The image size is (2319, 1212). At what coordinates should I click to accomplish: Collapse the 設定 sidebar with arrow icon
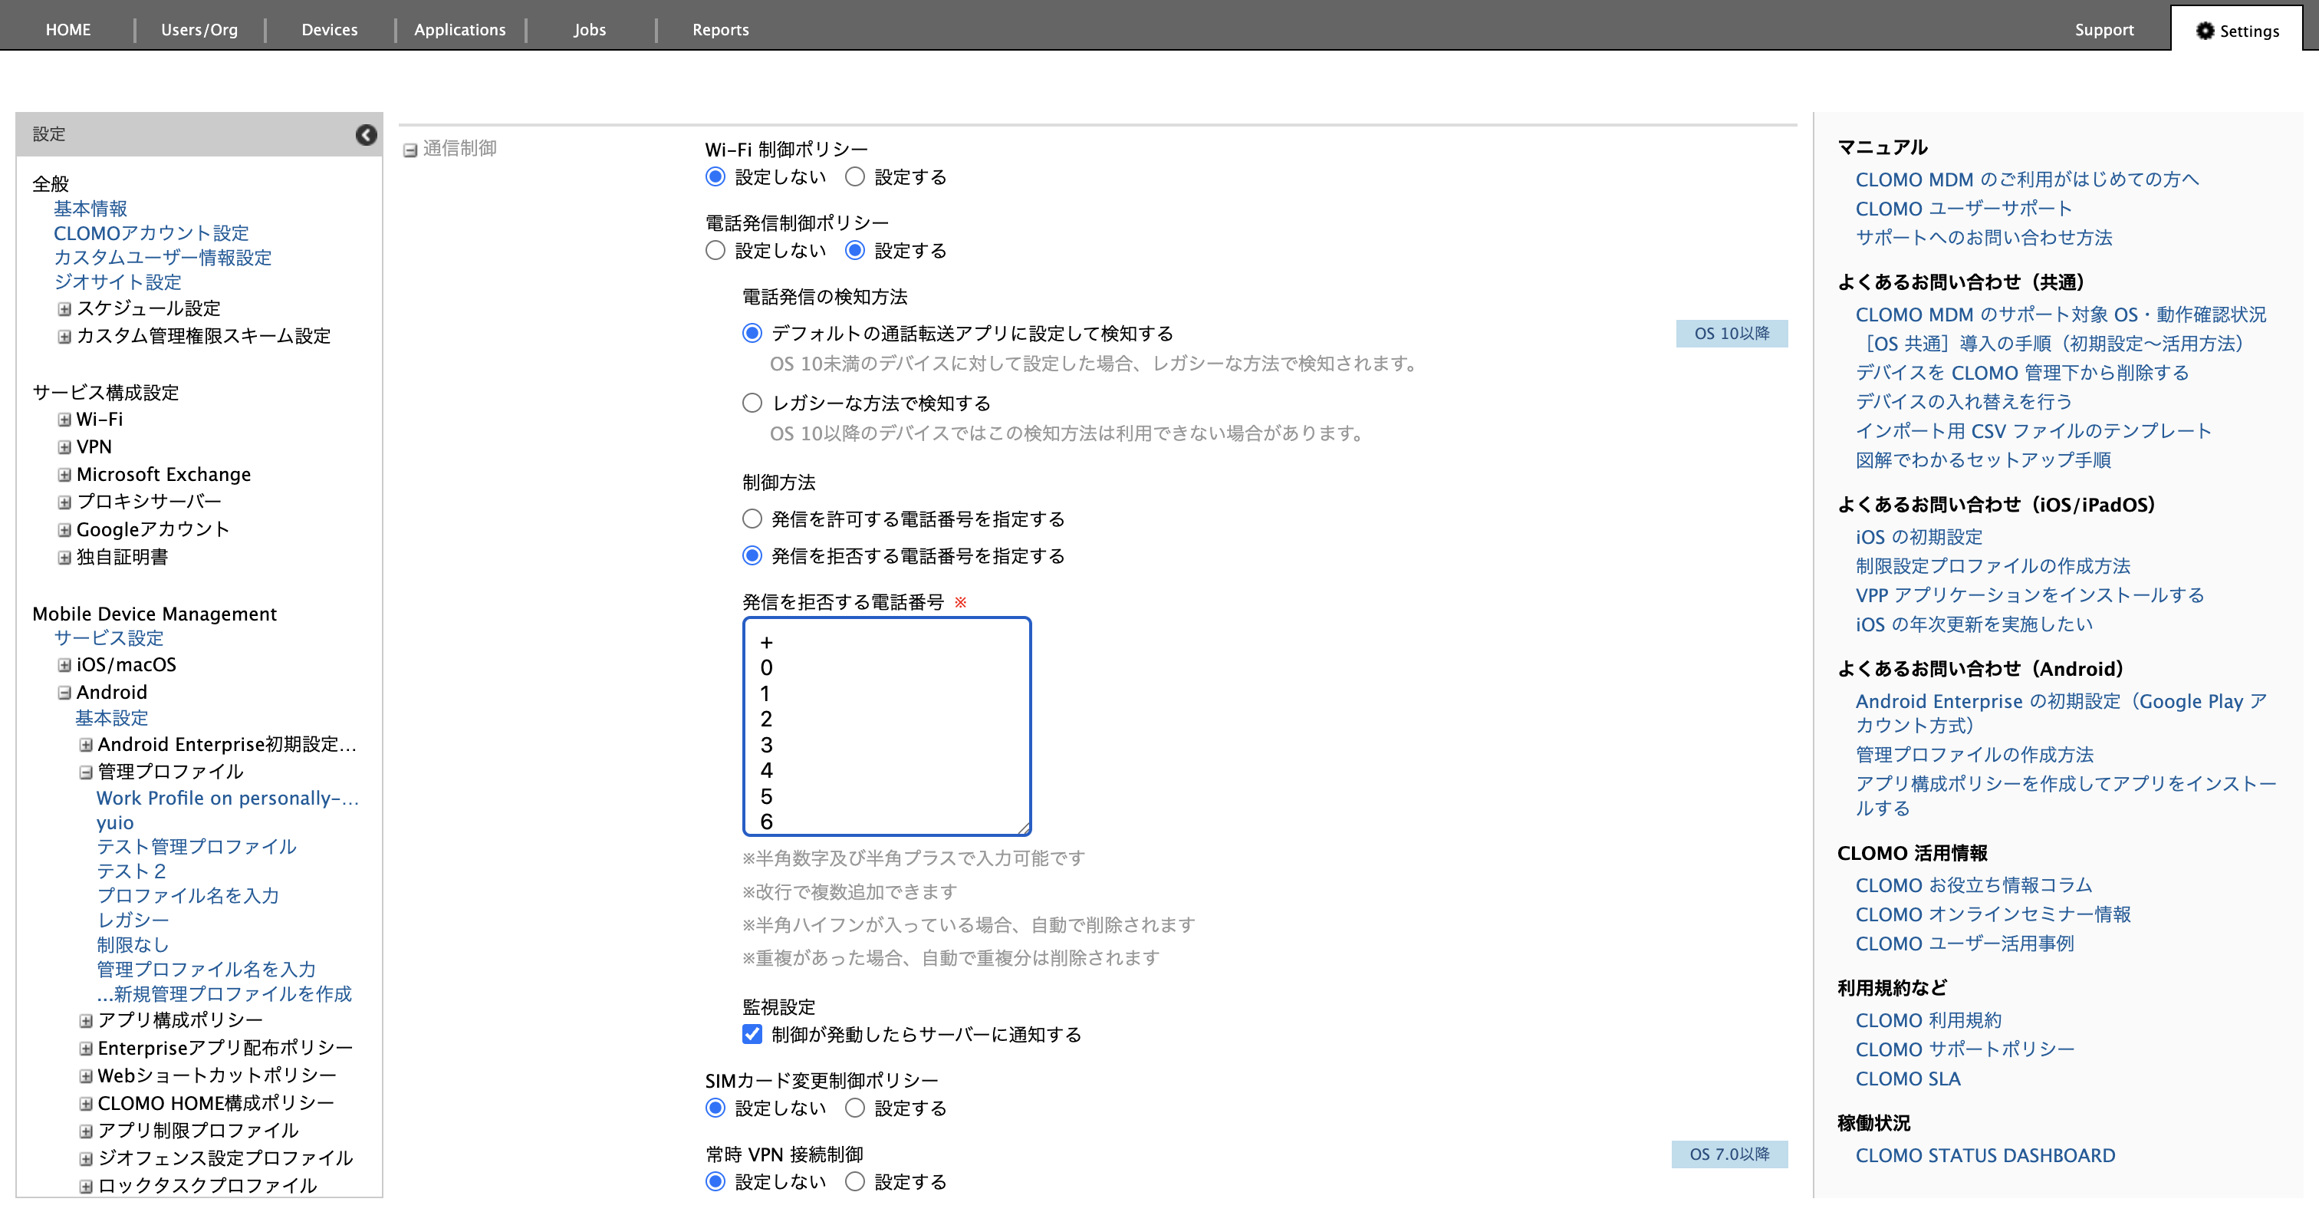366,134
